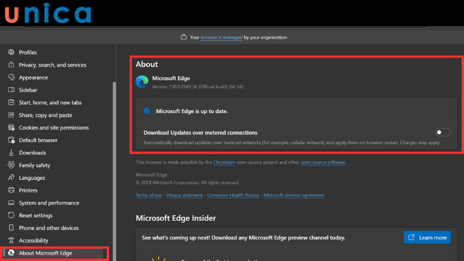Click 'Microsoft Edge is up to date.' text
Image resolution: width=464 pixels, height=261 pixels.
[192, 111]
